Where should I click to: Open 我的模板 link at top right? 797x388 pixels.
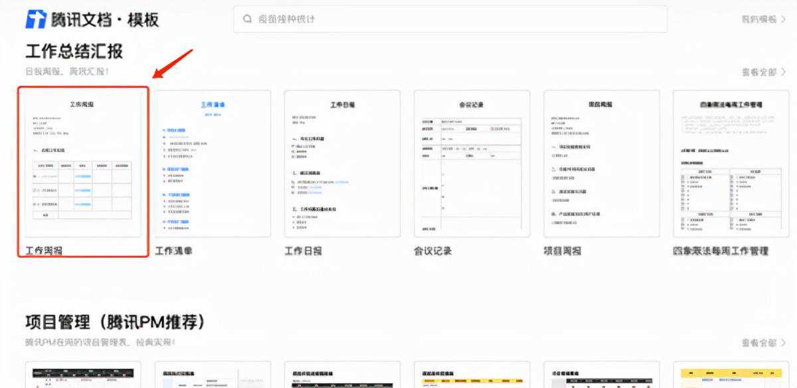762,19
